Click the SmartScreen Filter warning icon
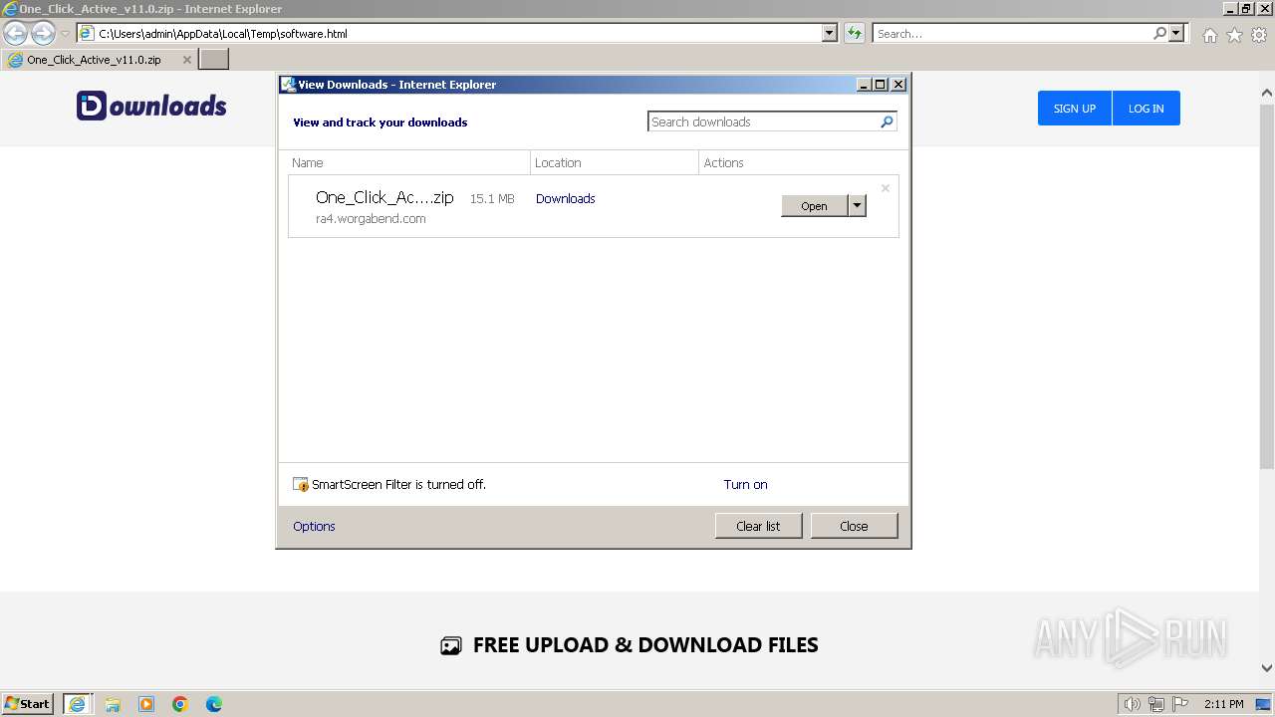Image resolution: width=1275 pixels, height=717 pixels. coord(301,485)
